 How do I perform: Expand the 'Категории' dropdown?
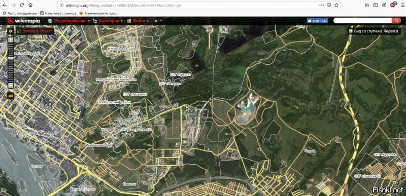point(111,21)
